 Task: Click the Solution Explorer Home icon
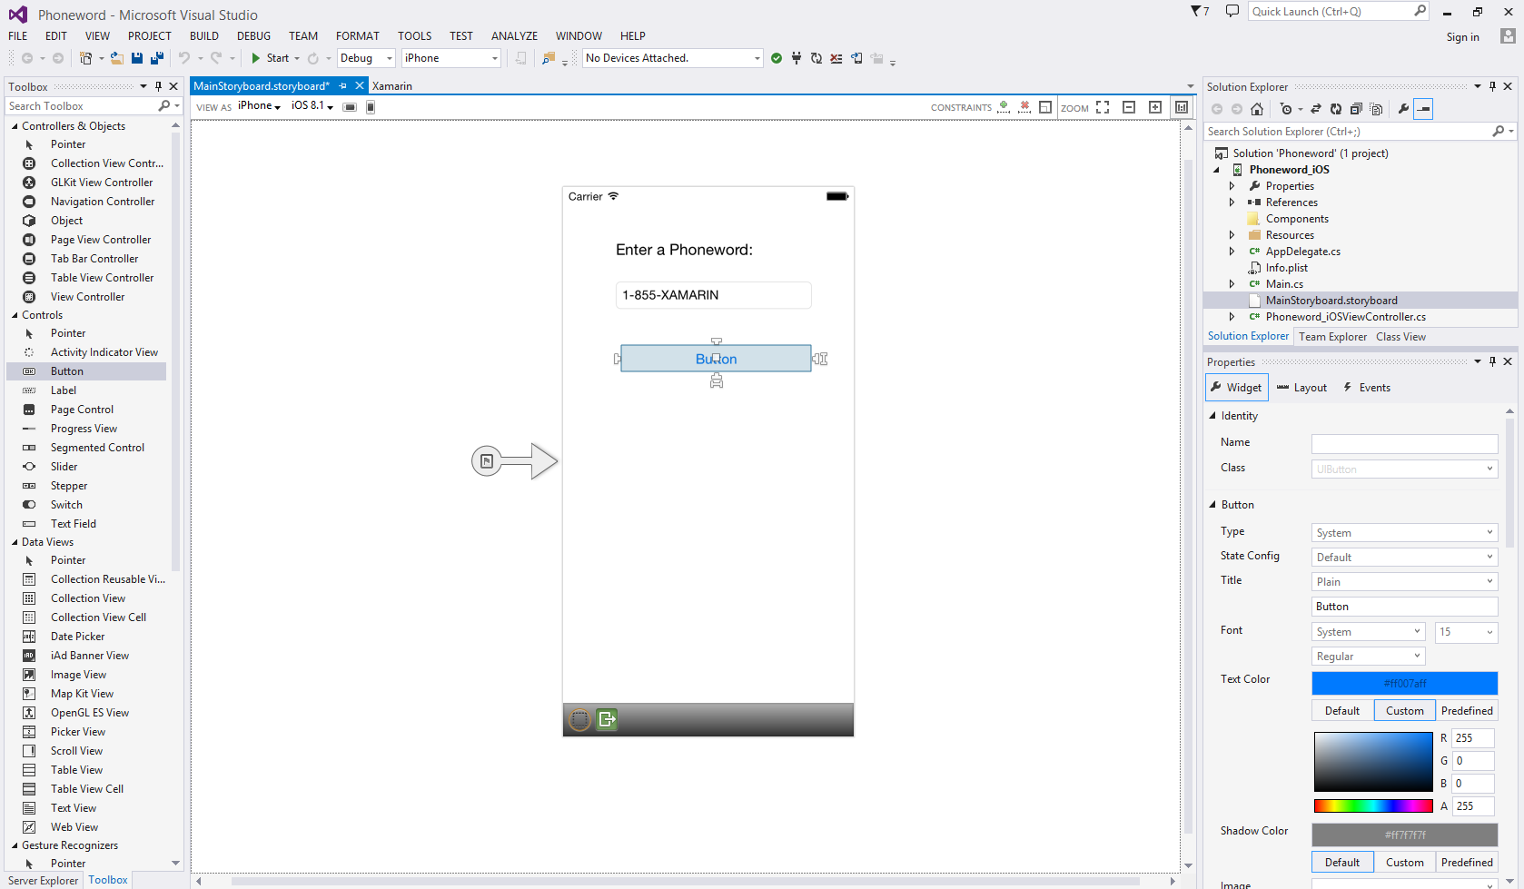point(1257,109)
